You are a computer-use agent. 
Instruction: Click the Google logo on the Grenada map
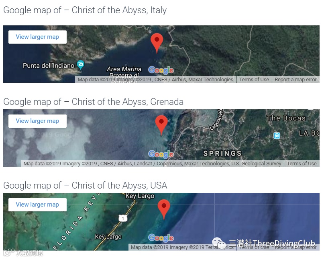click(161, 154)
